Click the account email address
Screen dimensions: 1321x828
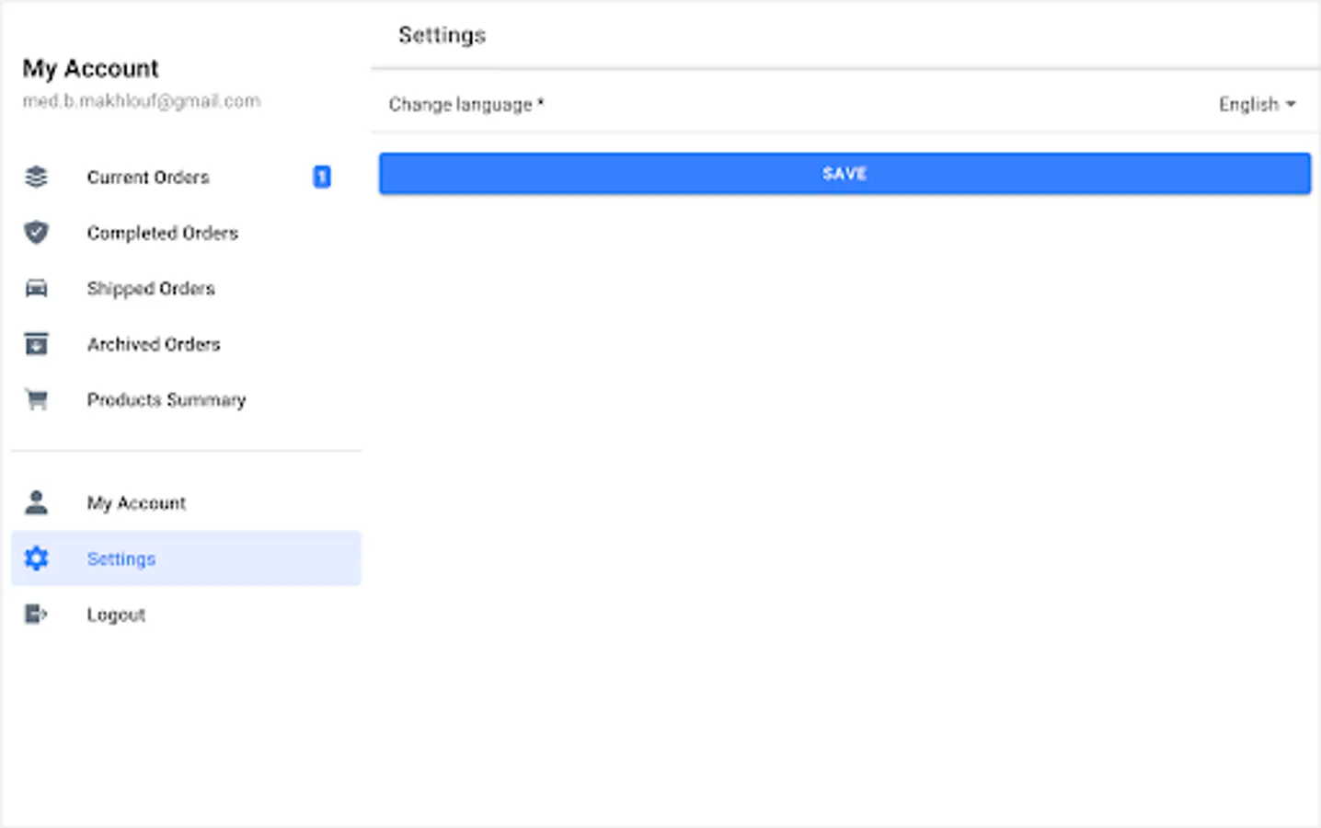click(x=142, y=101)
